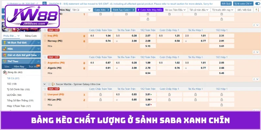Screen dimensions: 261x130
Task: Click Argentina 1X2 odds 1.89
Action: pyautogui.click(x=148, y=63)
